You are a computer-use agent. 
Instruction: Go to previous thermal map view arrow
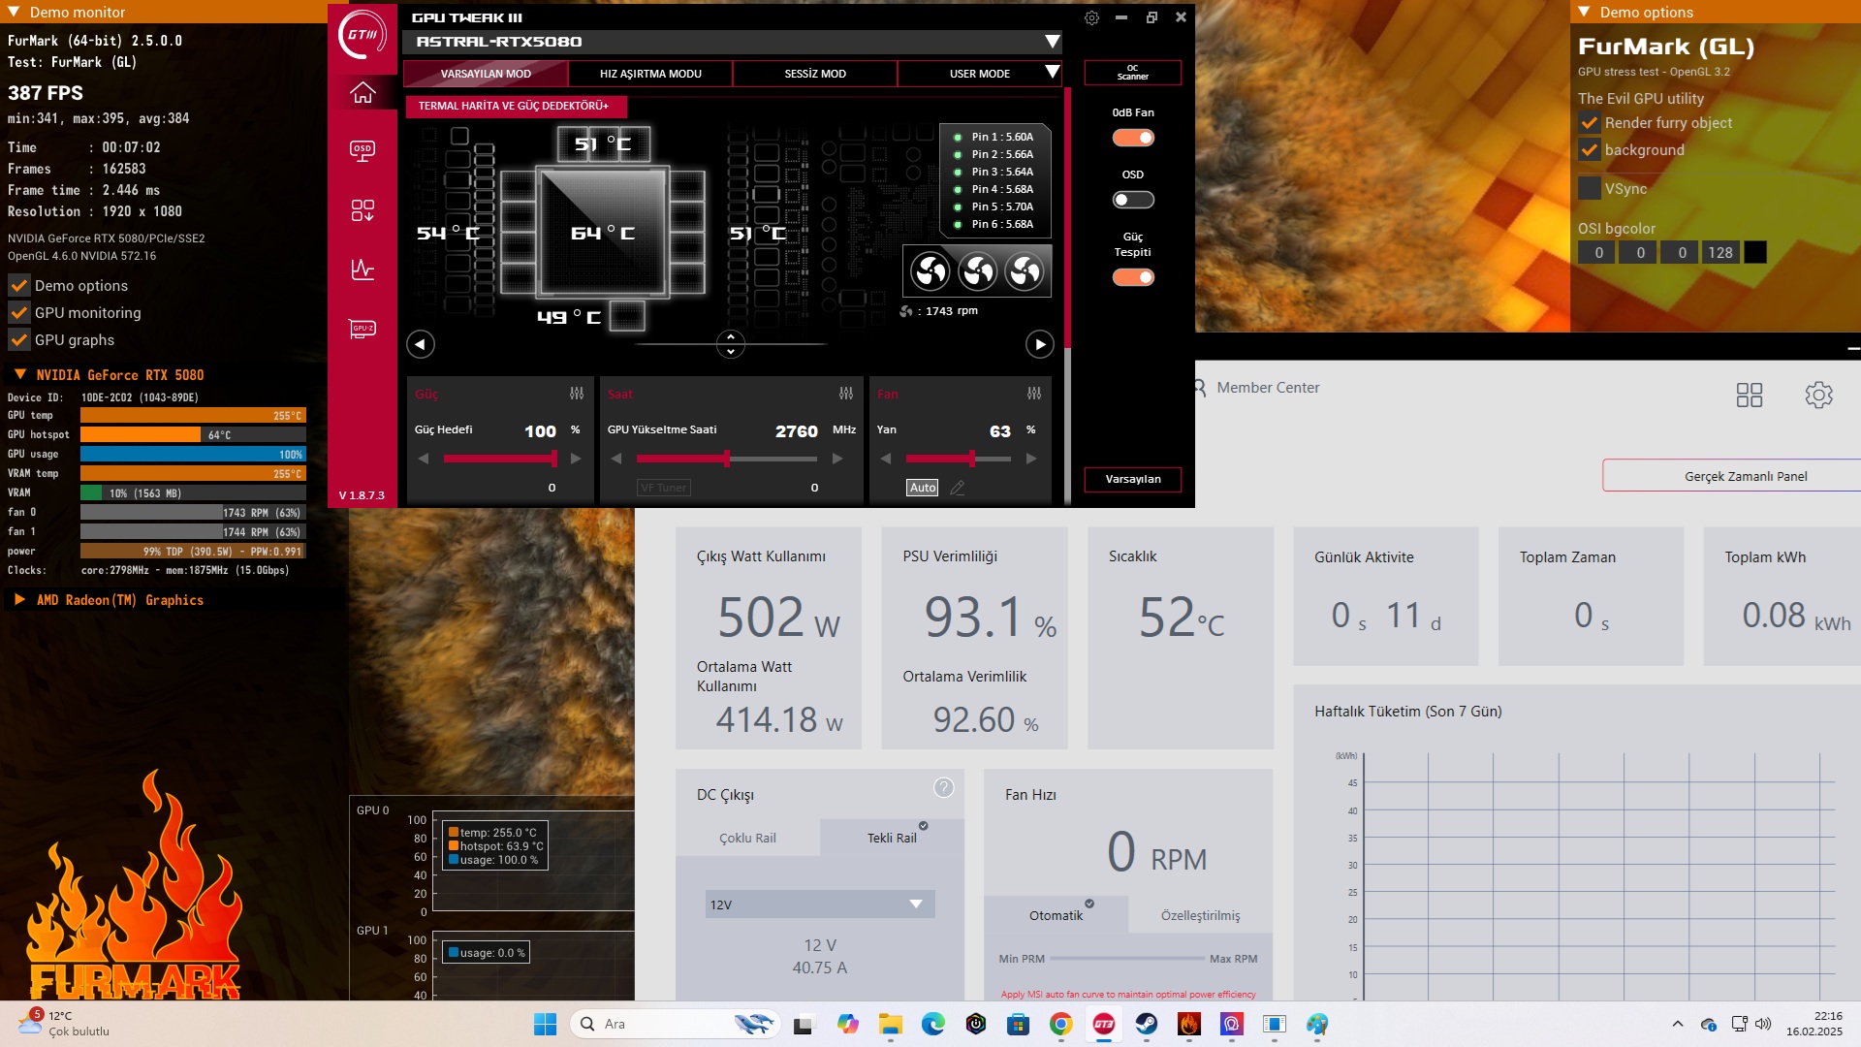point(420,344)
